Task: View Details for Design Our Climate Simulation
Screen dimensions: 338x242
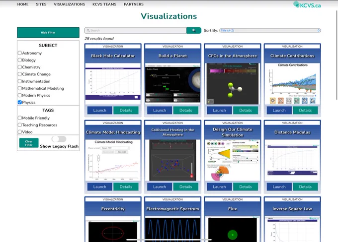Action: click(246, 187)
